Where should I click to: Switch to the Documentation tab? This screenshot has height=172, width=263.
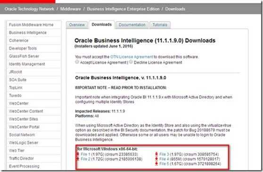click(x=132, y=25)
